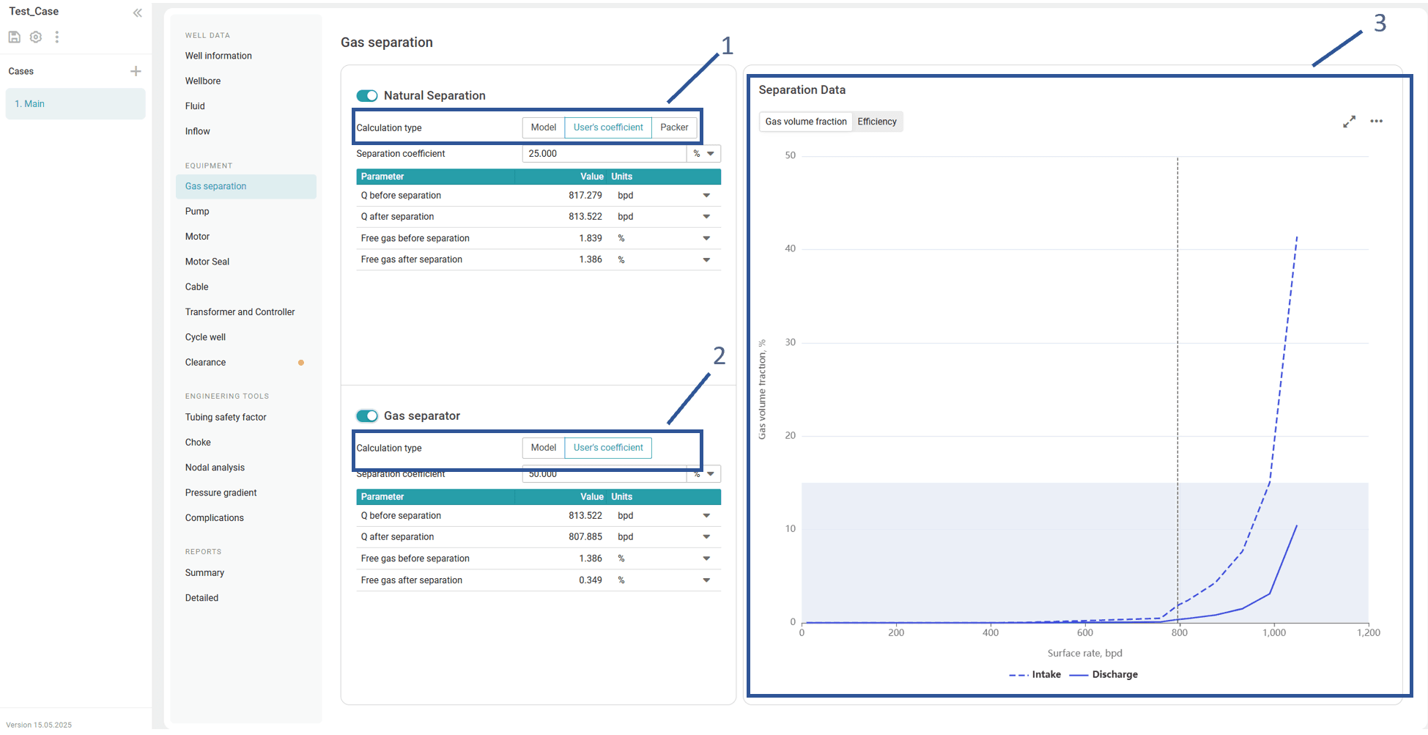This screenshot has width=1428, height=735.
Task: Open the three-dot case options menu
Action: click(x=56, y=37)
